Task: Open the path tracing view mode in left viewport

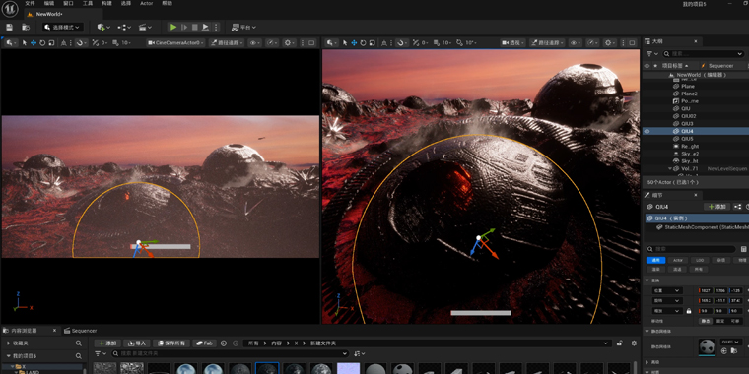Action: click(x=227, y=43)
